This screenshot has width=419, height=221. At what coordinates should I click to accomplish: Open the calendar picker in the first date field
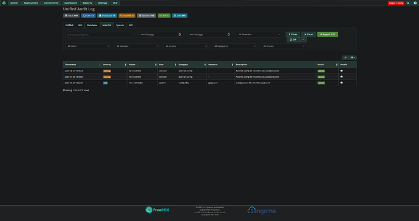pyautogui.click(x=180, y=35)
